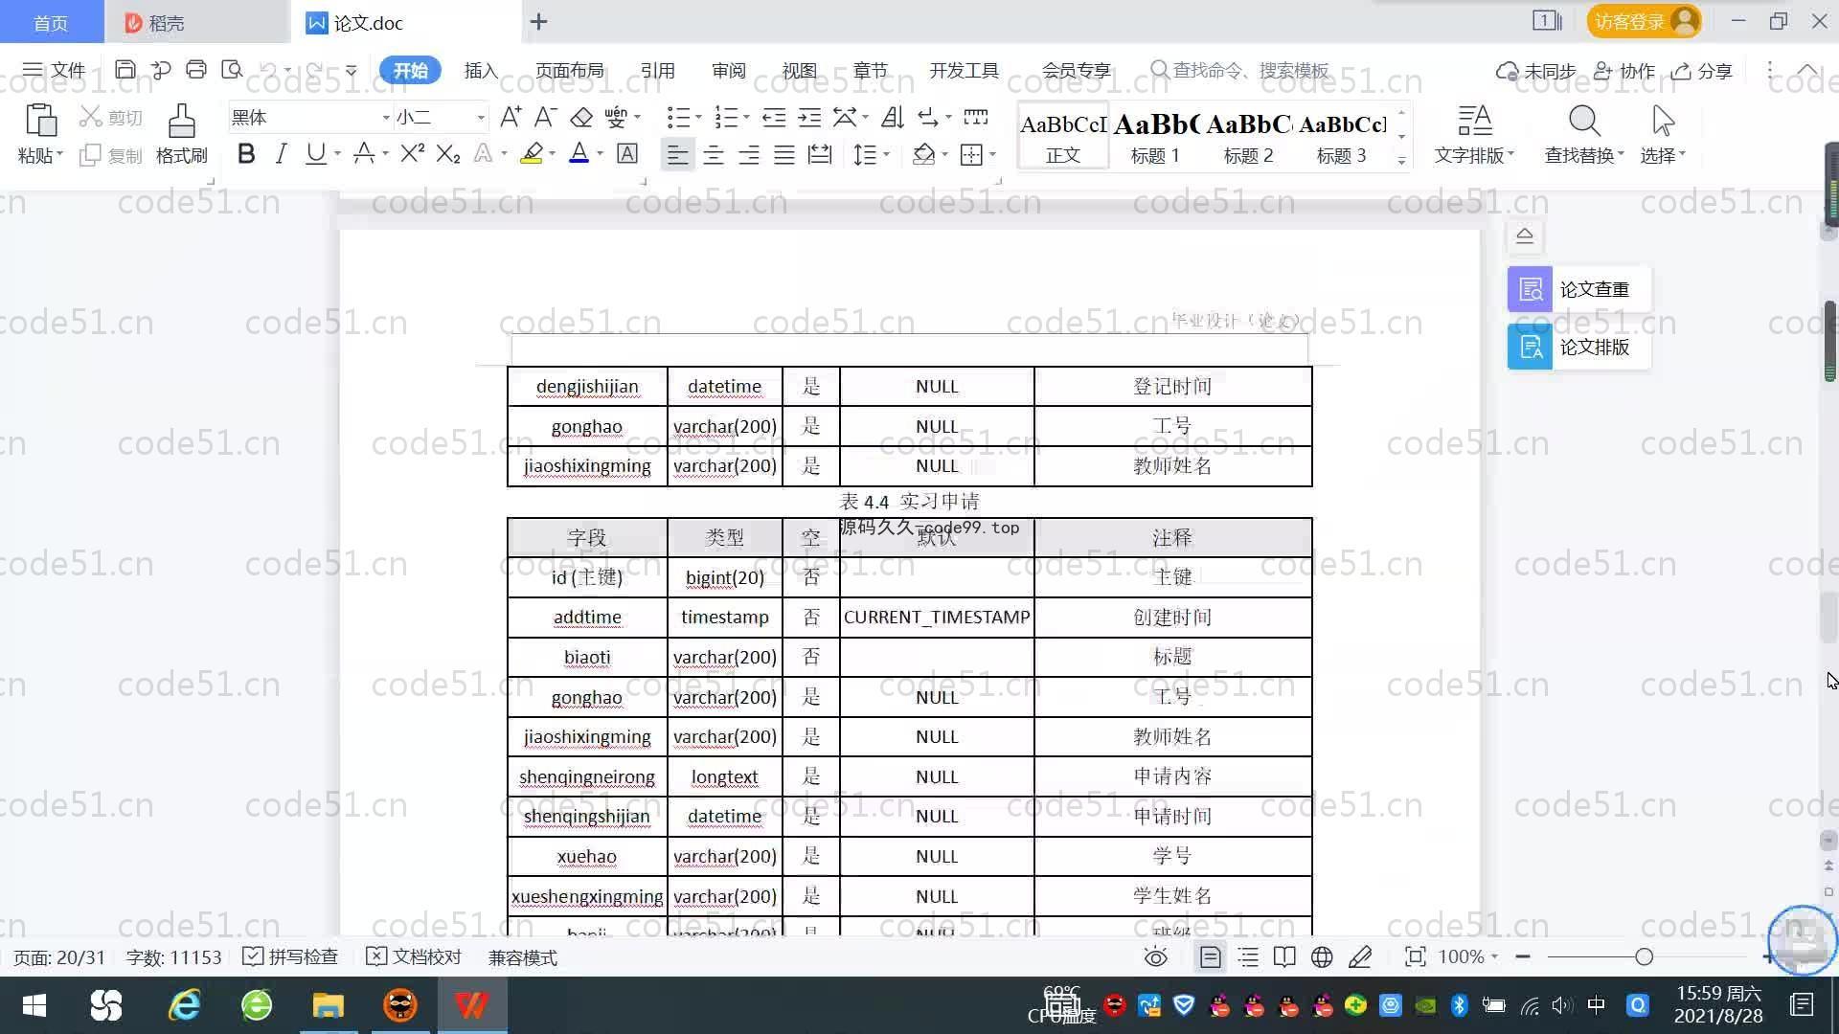Click the Windows Start button

[34, 1005]
